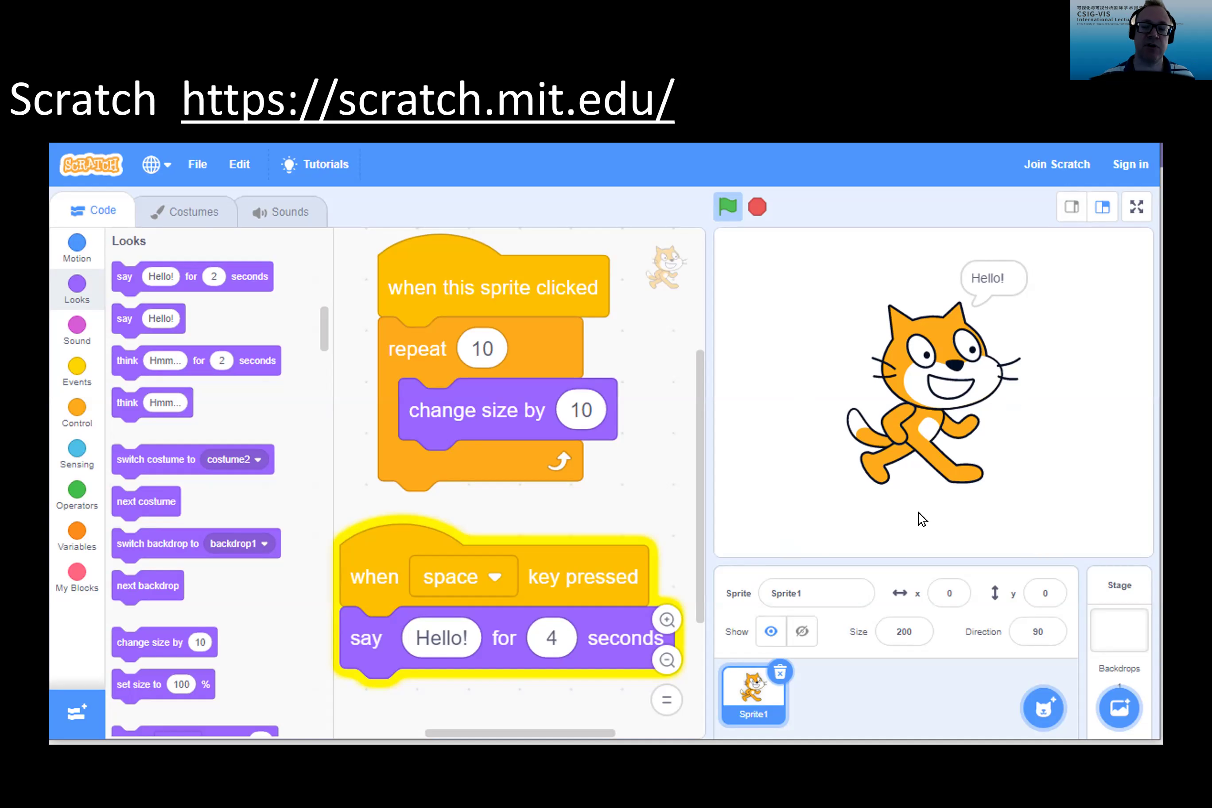This screenshot has width=1212, height=808.
Task: Select the My Blocks category
Action: pos(77,578)
